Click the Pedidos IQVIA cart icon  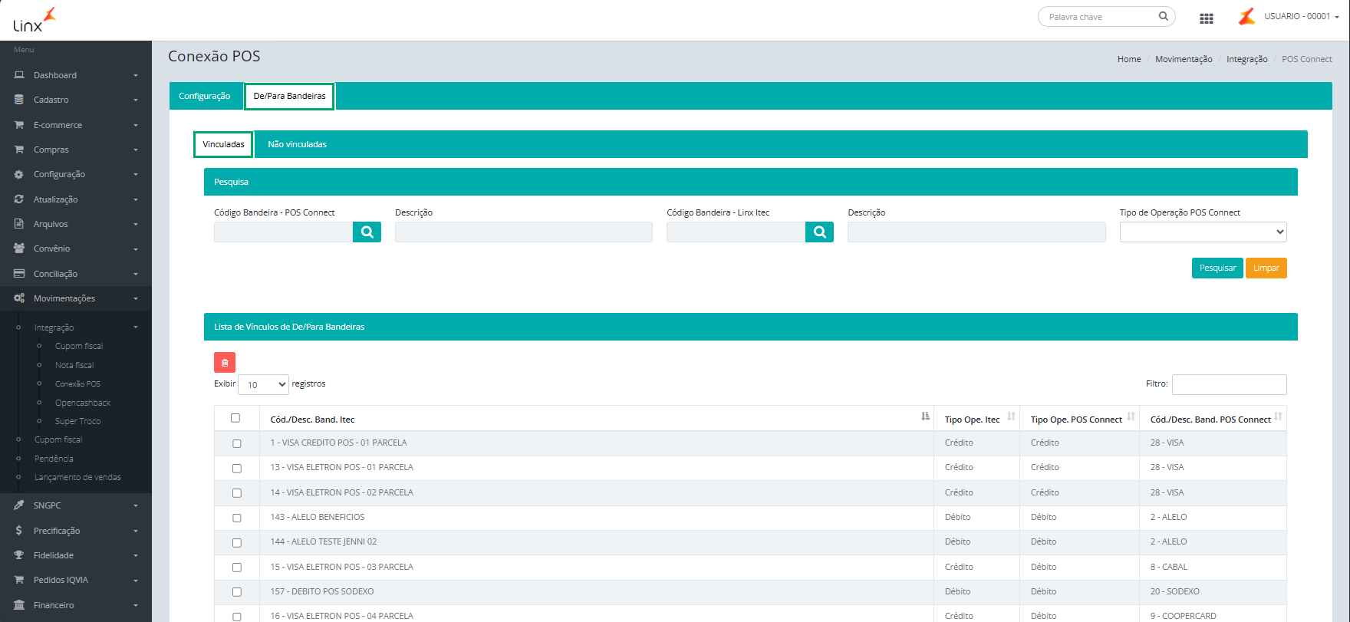(19, 580)
